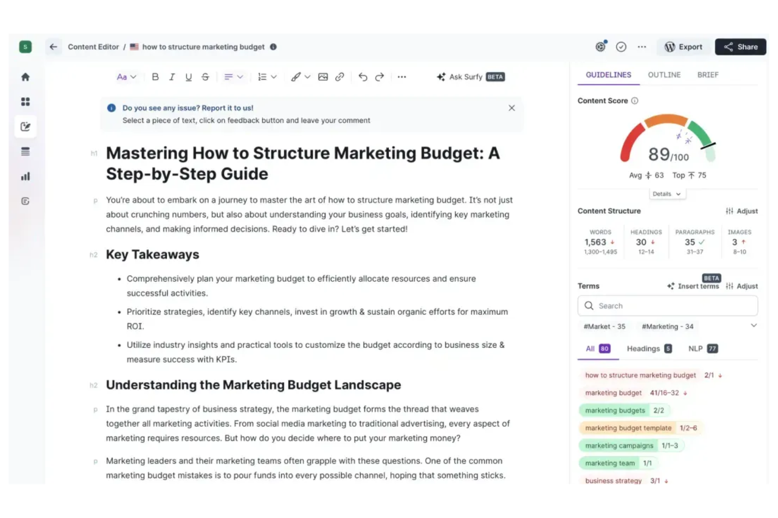Click inside the Terms search field
The image size is (778, 518).
[667, 305]
